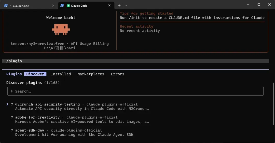
Task: Open a new terminal tab with plus
Action: click(119, 5)
